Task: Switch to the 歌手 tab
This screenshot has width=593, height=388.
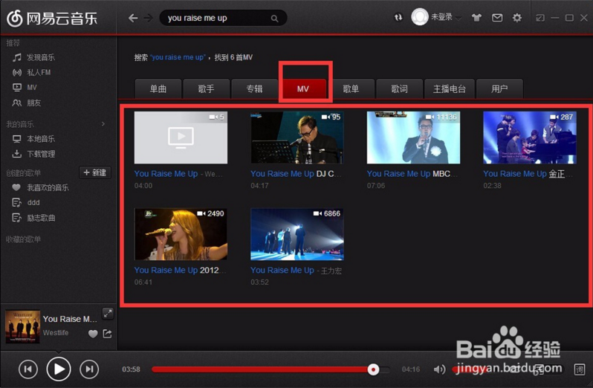Action: point(206,89)
